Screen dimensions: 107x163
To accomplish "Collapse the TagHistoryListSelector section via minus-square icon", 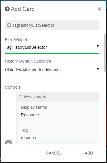I will point(9,25).
